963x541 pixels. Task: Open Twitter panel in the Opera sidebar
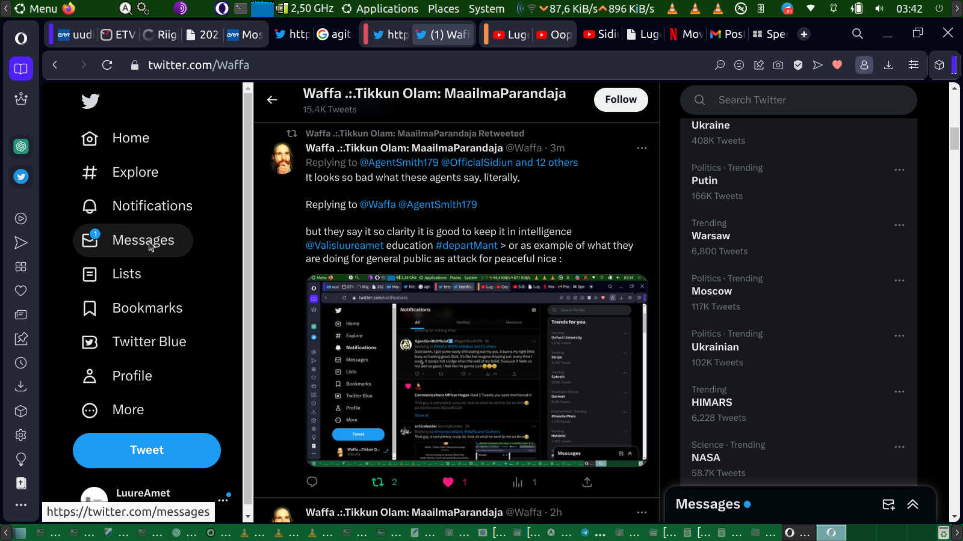21,177
